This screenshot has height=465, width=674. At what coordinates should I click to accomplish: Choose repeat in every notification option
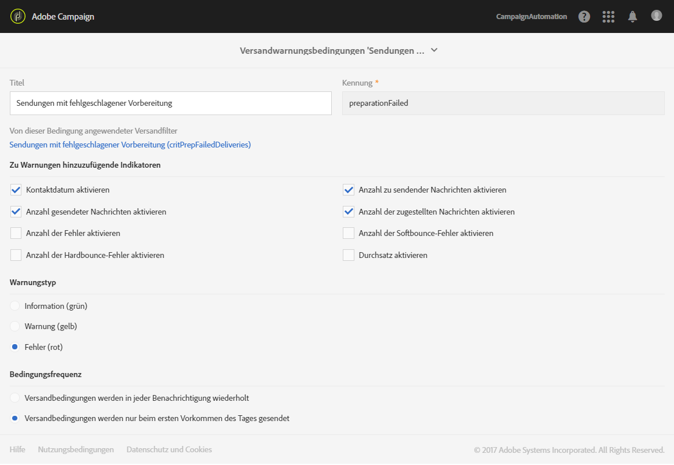point(15,398)
